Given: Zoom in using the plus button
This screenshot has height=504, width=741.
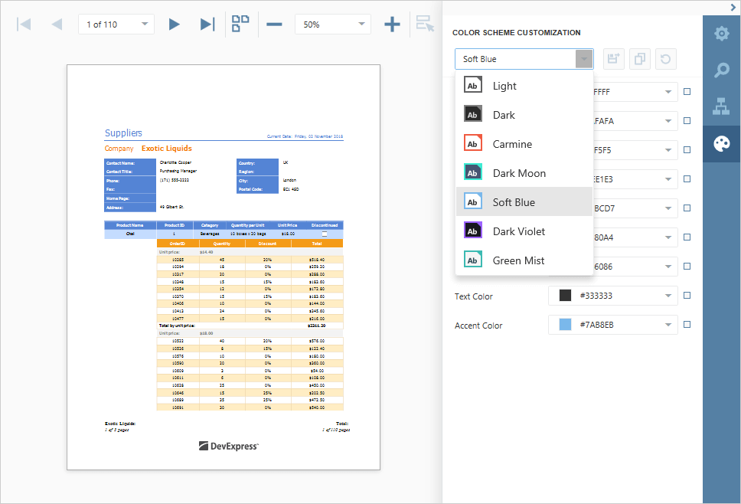Looking at the screenshot, I should 392,25.
